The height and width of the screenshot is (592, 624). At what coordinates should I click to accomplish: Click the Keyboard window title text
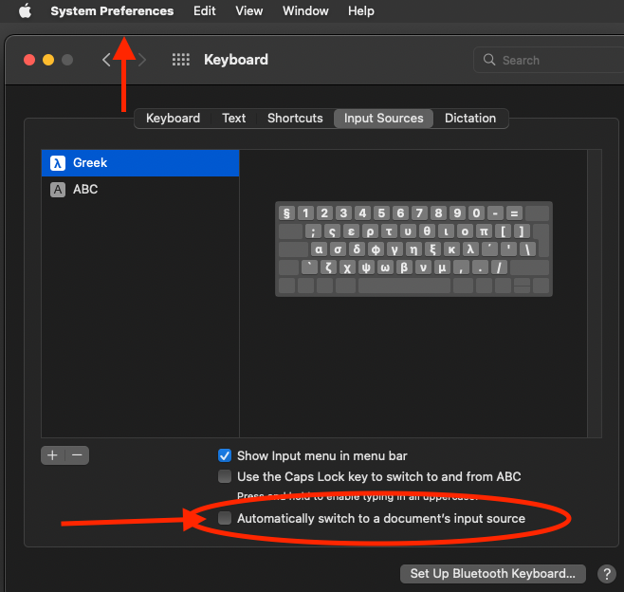pos(236,60)
